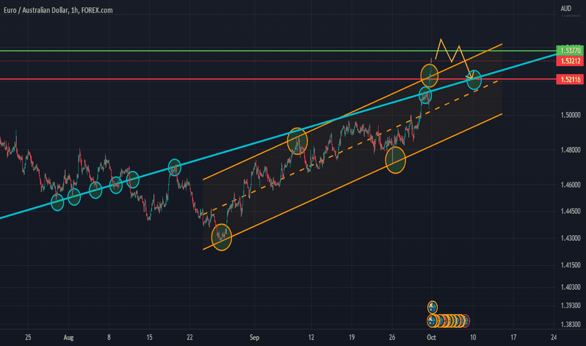Click the Aug label on time axis
This screenshot has height=346, width=586.
(69, 337)
